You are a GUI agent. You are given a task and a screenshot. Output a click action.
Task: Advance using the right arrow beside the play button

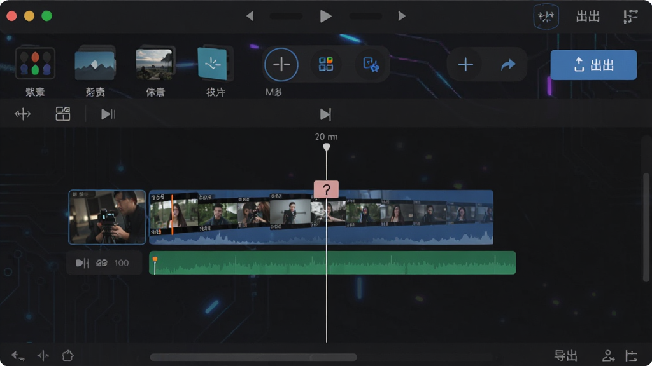pyautogui.click(x=402, y=16)
